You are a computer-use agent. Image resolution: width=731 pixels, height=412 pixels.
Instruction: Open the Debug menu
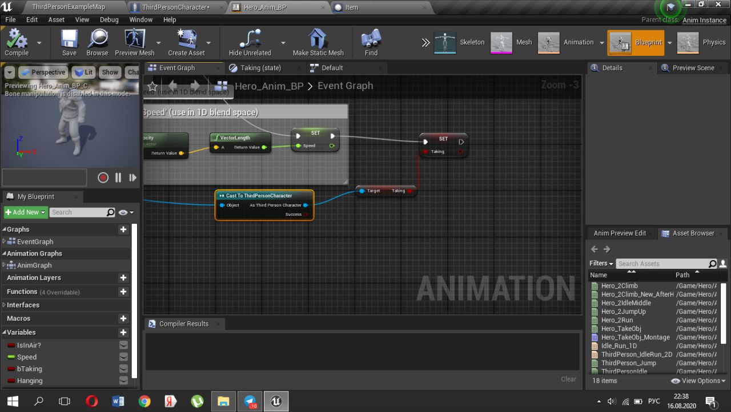[109, 19]
